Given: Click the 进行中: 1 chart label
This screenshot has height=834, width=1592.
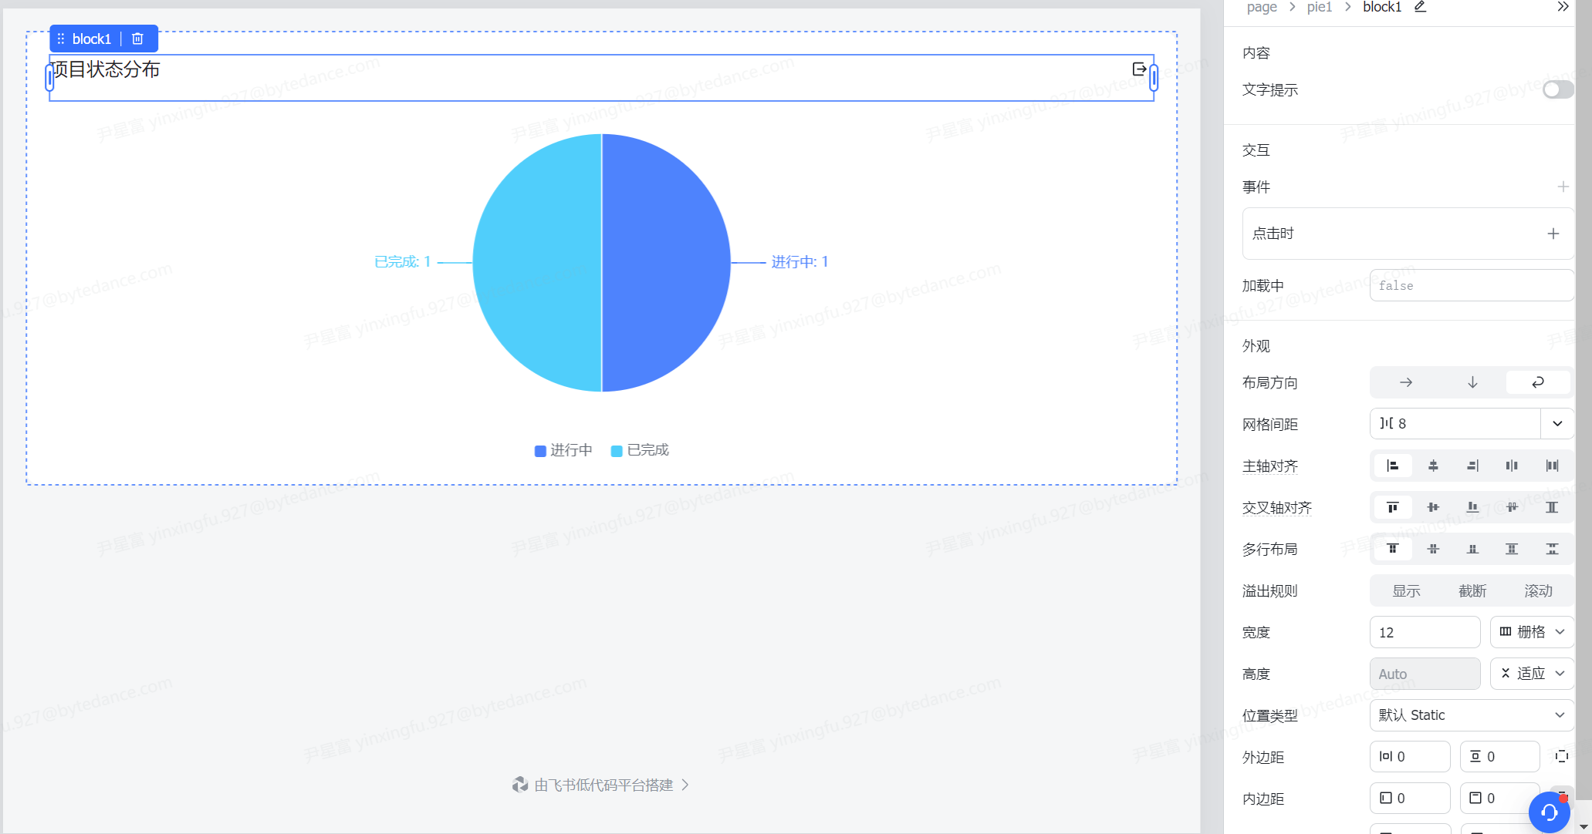Looking at the screenshot, I should coord(799,262).
